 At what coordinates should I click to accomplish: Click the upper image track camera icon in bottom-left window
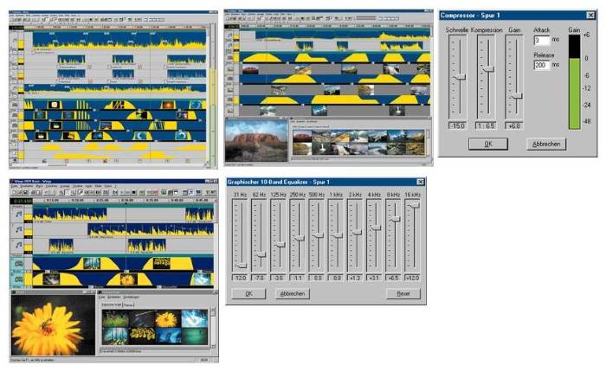click(x=18, y=264)
